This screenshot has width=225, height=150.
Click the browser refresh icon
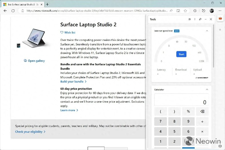[13, 10]
